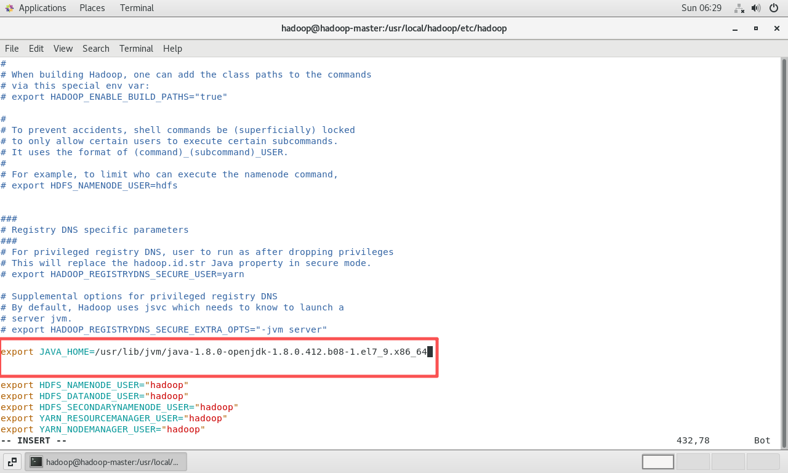788x473 pixels.
Task: Click the network status icon
Action: (739, 9)
